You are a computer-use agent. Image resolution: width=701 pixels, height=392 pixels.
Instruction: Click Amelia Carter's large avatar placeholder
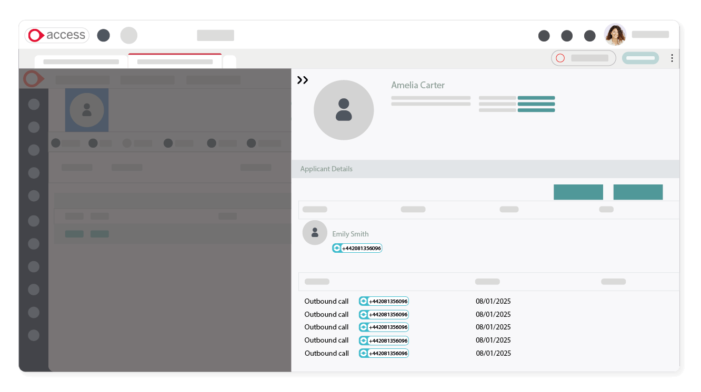(344, 110)
